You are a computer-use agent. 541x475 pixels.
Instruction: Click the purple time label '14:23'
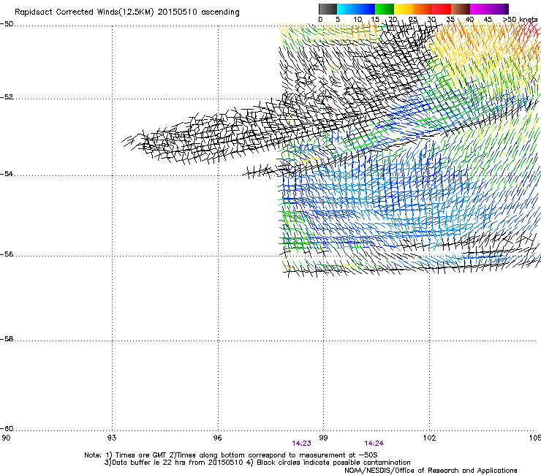(x=301, y=444)
